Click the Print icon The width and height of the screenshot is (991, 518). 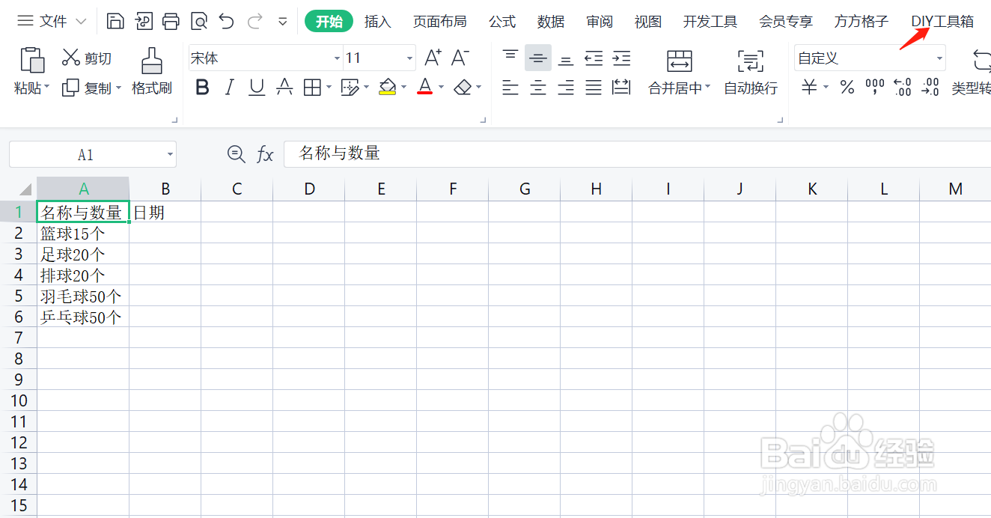click(x=171, y=21)
